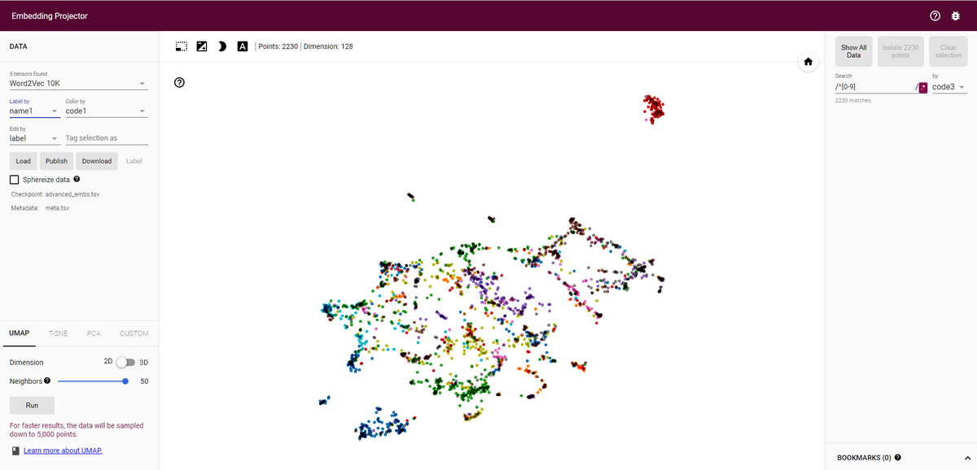Toggle the regex search button
The image size is (977, 470).
[923, 87]
